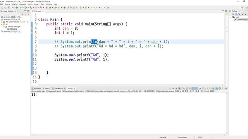Viewport: 248px width, 139px height.
Task: Open Display Selected Console dropdown
Action: [206, 88]
